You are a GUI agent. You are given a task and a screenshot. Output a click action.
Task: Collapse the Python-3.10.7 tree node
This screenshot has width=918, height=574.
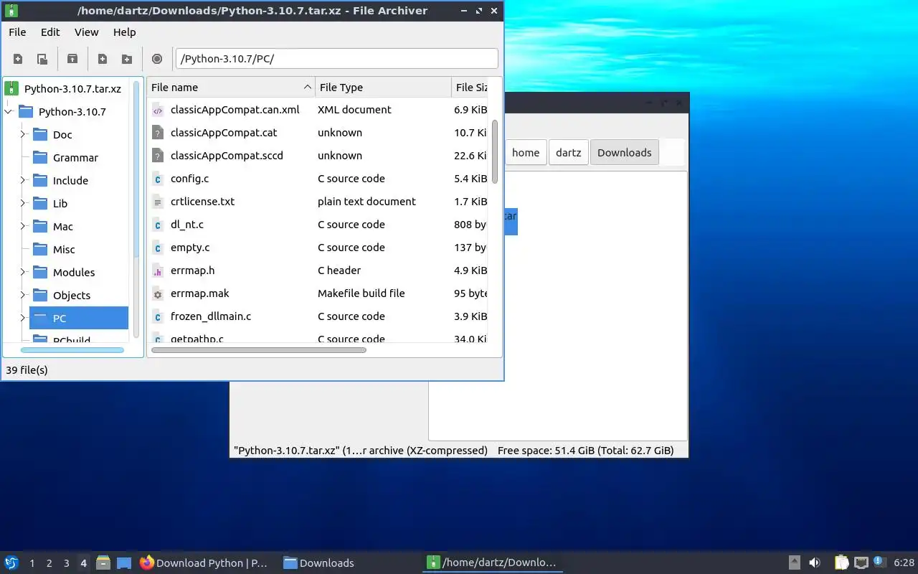tap(9, 112)
